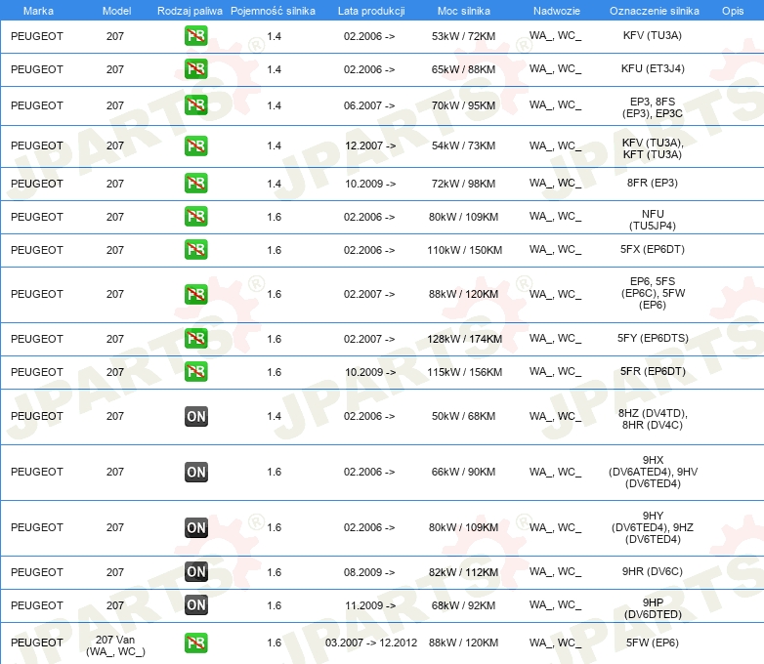Click the Nadwozie column header

click(x=557, y=11)
